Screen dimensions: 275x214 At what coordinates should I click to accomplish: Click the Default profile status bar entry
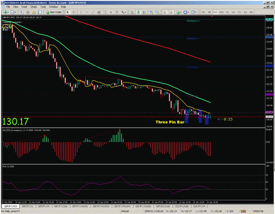(125, 211)
